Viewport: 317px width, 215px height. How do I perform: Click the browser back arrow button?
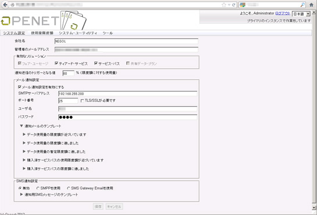5,5
